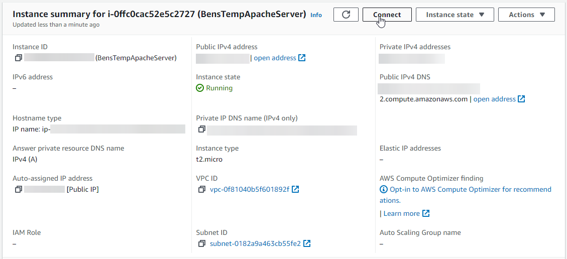The width and height of the screenshot is (567, 259).
Task: Open the Info link beside instance title
Action: pyautogui.click(x=316, y=15)
